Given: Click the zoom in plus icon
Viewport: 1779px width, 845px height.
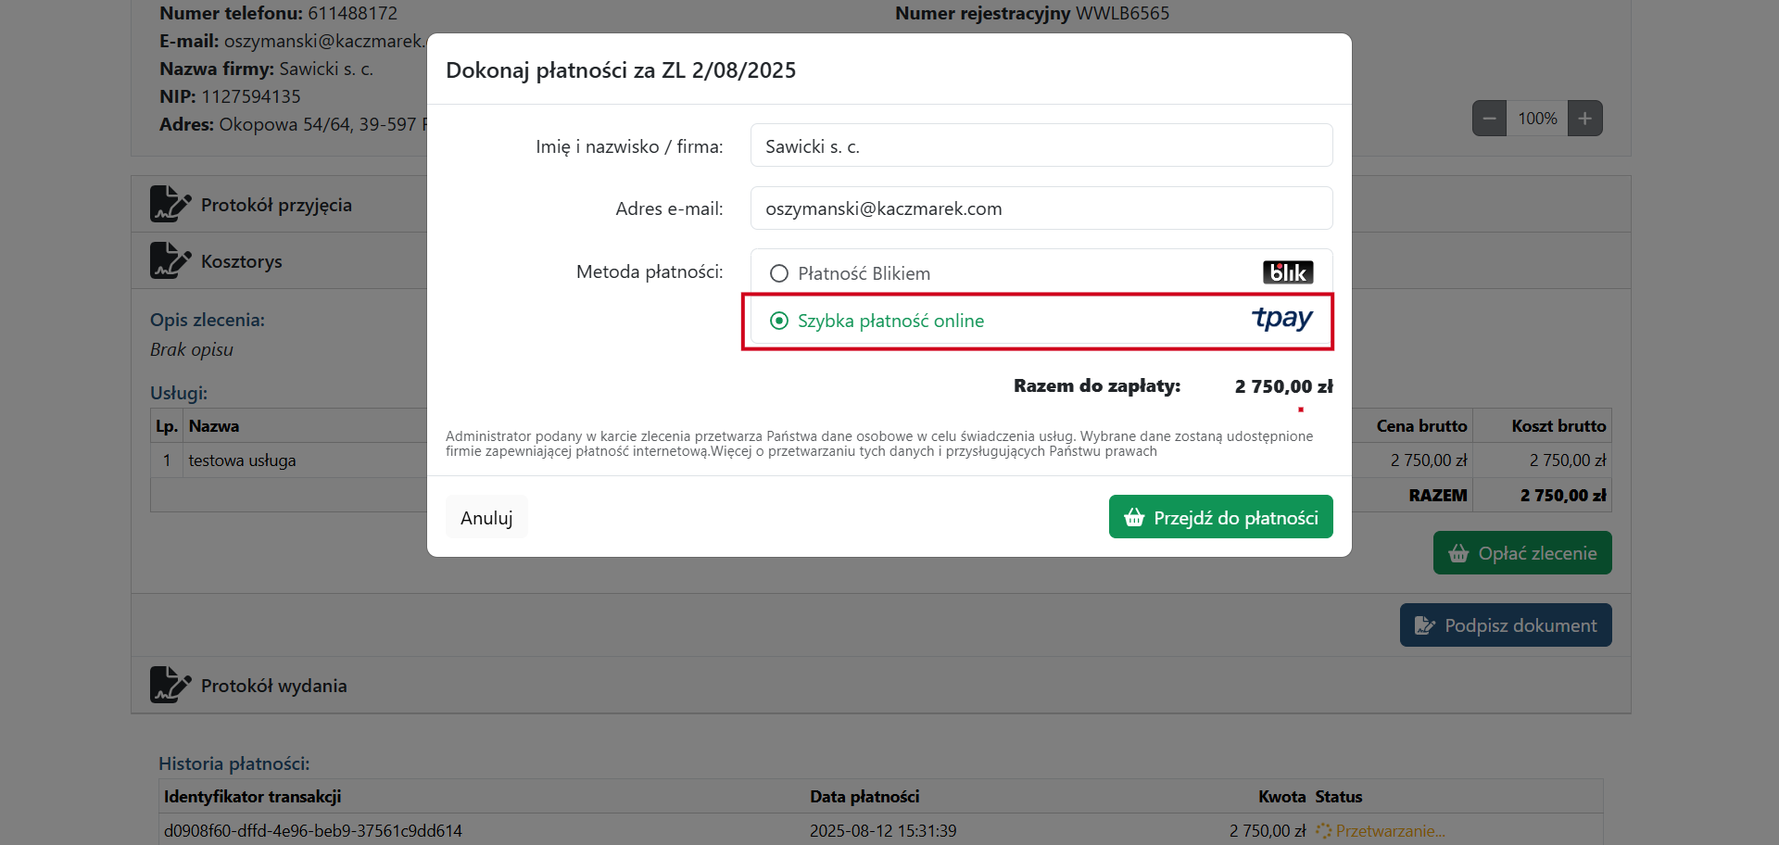Looking at the screenshot, I should [1584, 119].
